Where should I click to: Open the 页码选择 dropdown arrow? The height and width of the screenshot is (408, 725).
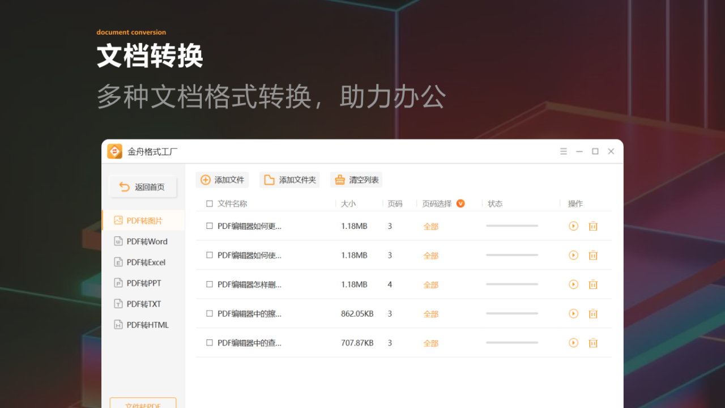point(461,203)
